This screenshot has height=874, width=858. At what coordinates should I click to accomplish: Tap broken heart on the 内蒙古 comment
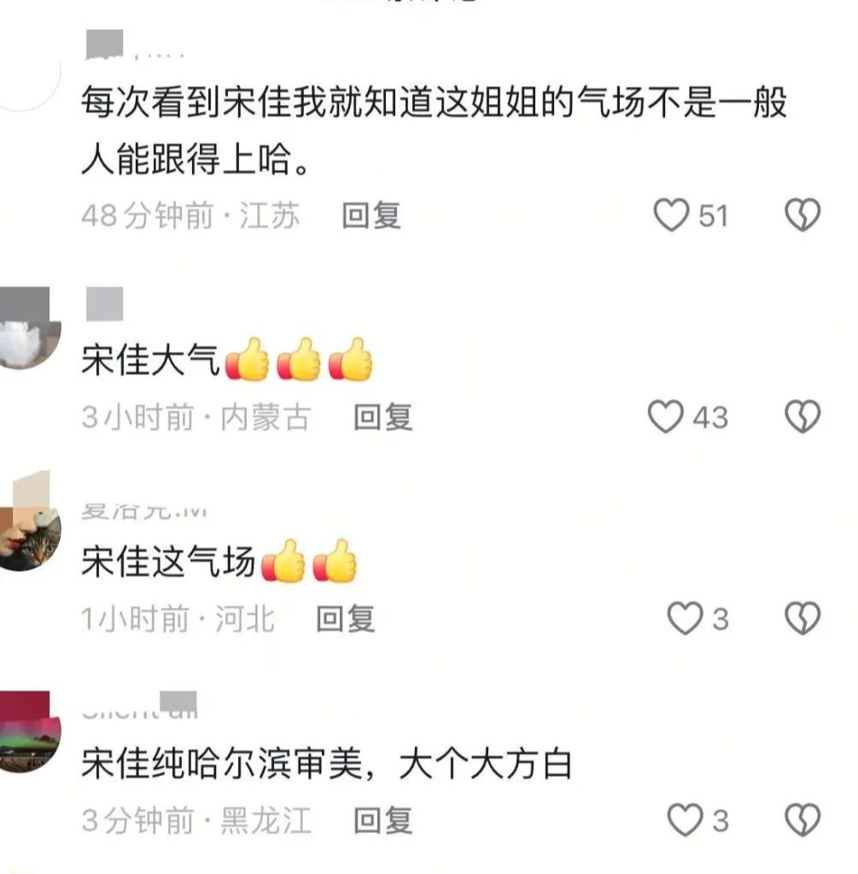click(x=803, y=417)
